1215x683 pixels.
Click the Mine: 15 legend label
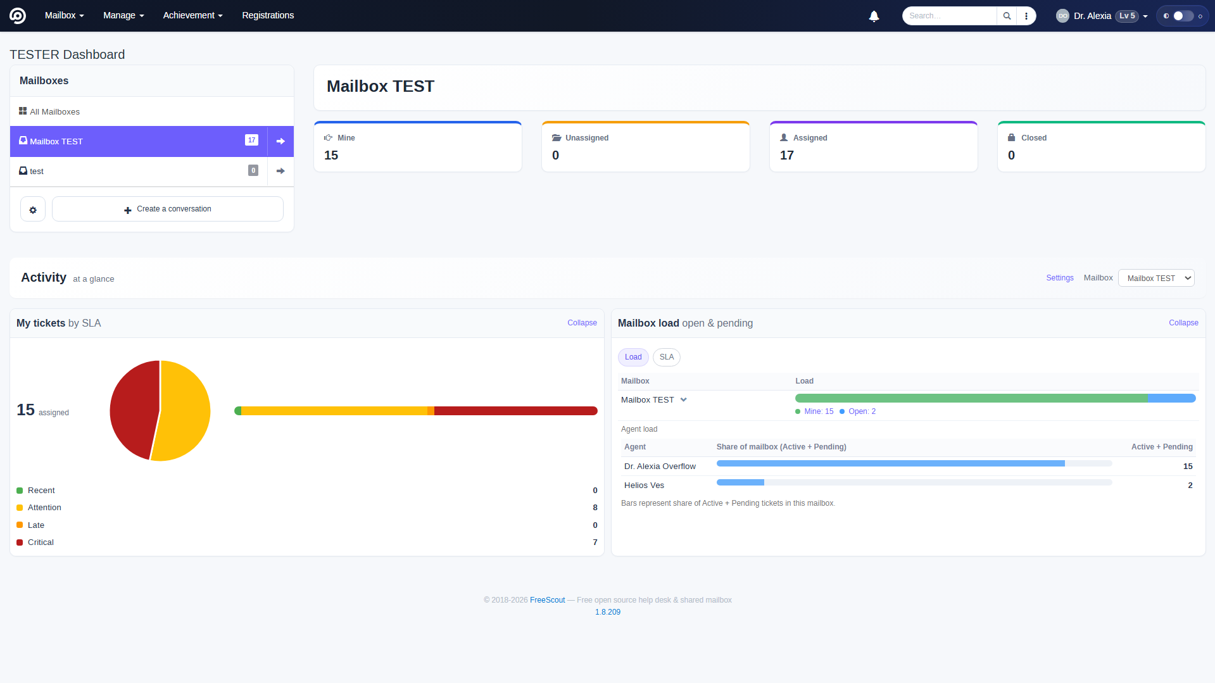coord(819,411)
